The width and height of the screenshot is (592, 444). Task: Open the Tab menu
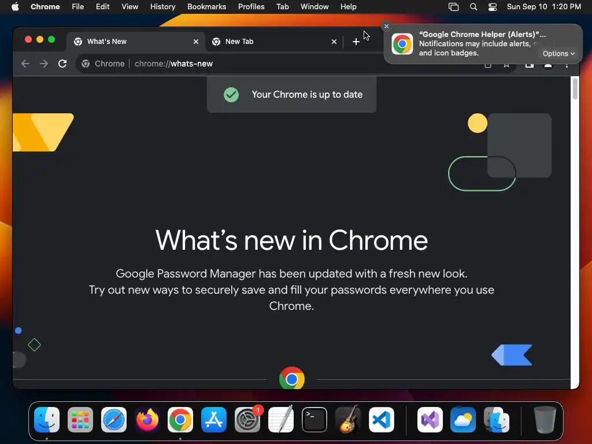pos(282,7)
